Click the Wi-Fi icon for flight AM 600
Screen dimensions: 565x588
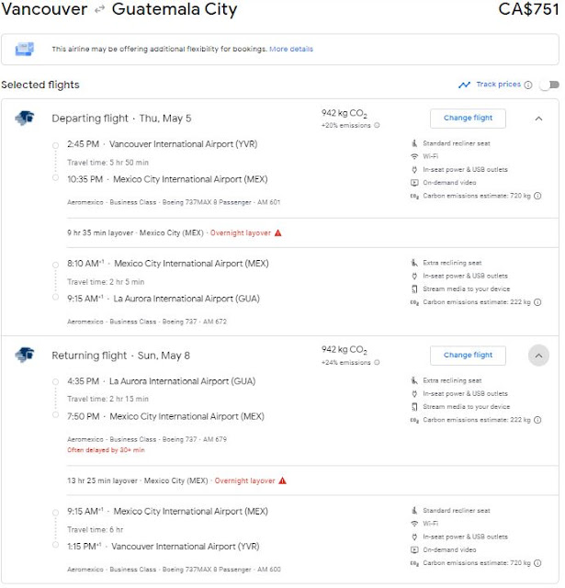pos(414,524)
